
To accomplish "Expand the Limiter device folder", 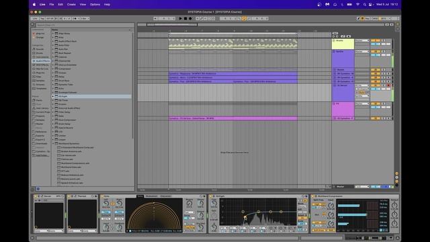I will (53, 136).
